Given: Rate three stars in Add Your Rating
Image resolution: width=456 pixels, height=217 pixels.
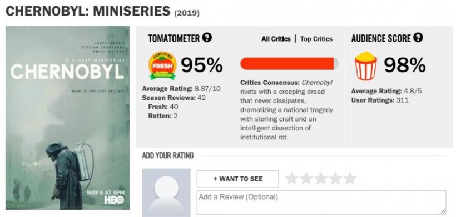Looking at the screenshot, I should (320, 179).
